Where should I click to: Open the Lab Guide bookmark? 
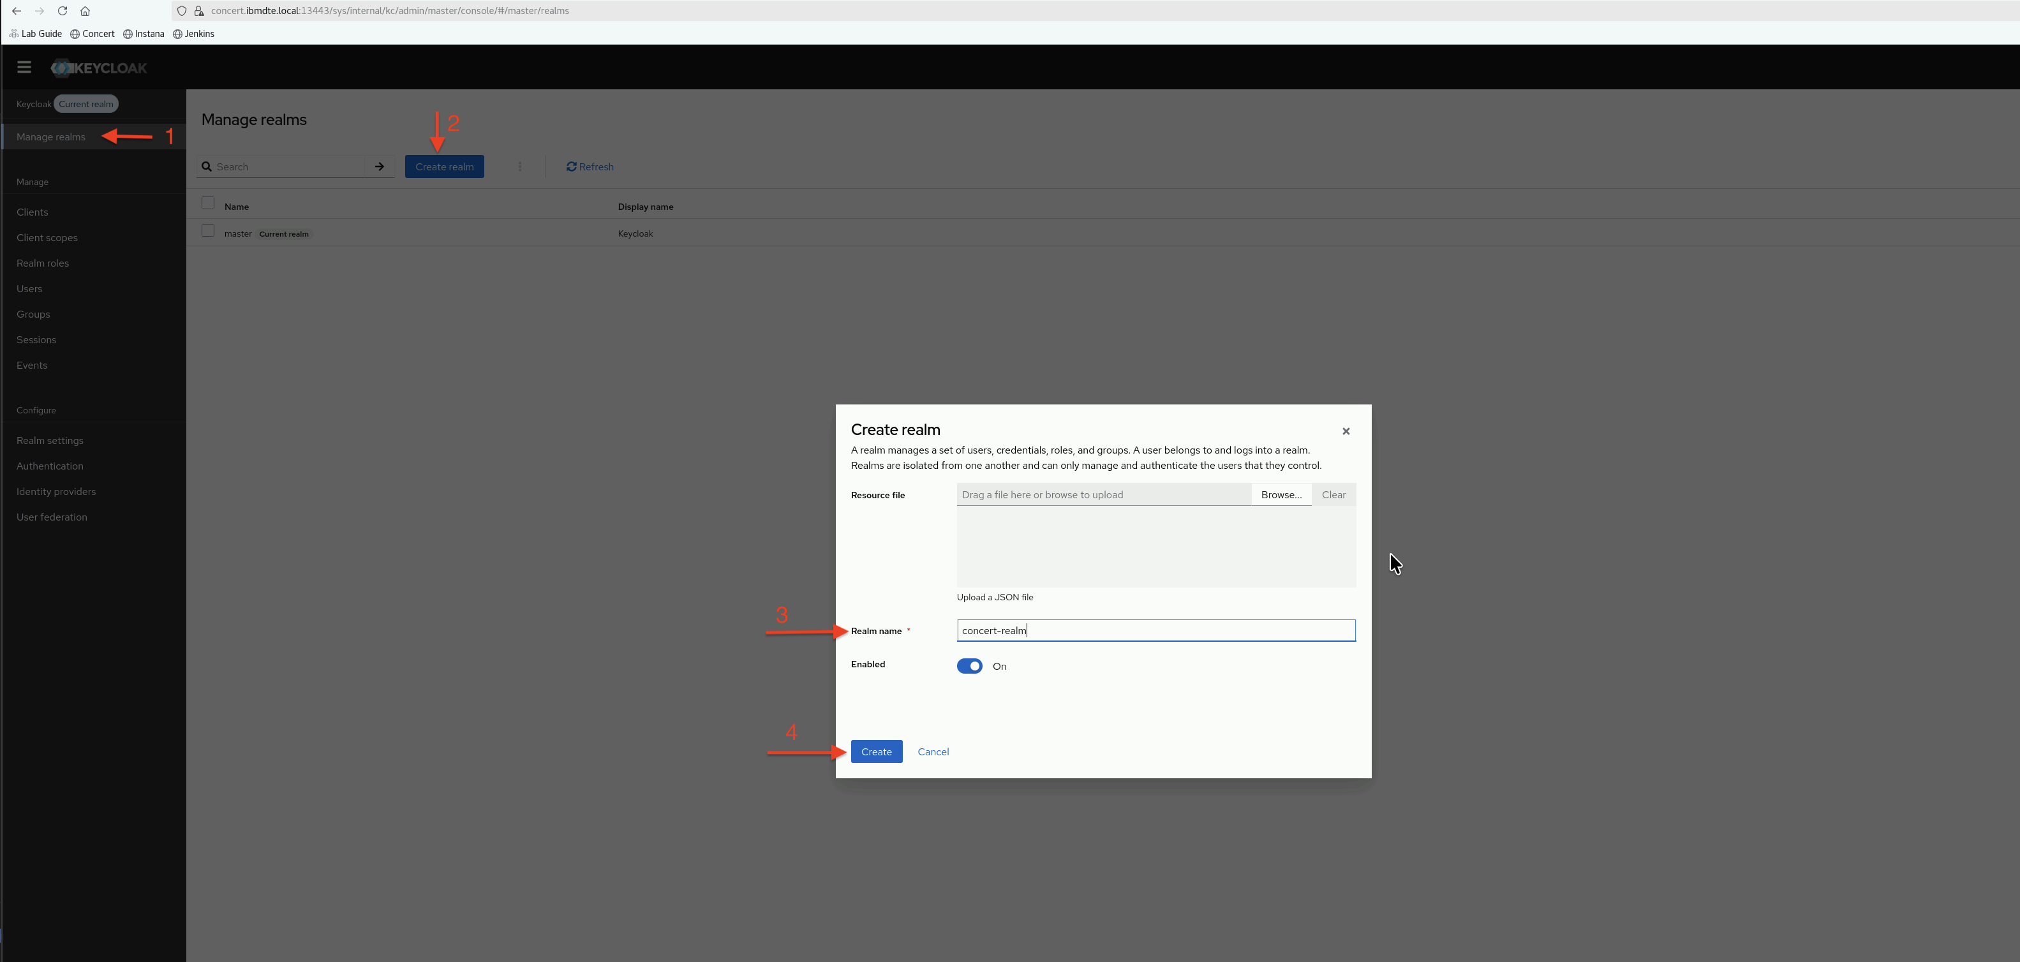(x=35, y=34)
